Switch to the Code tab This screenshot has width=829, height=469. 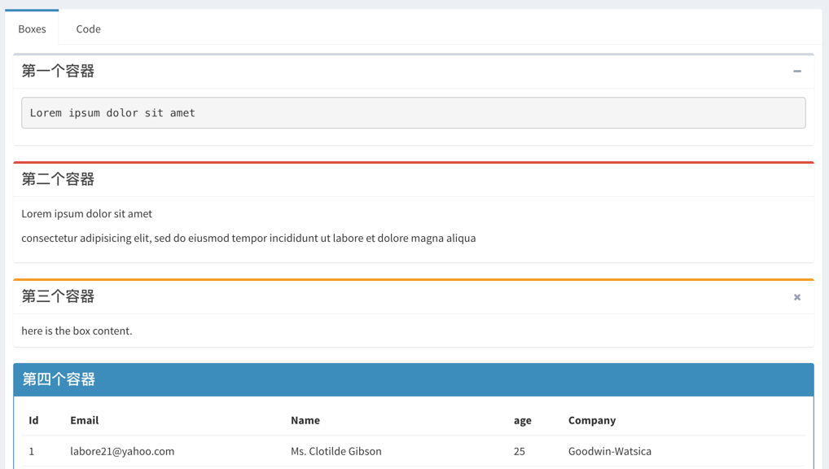[88, 29]
